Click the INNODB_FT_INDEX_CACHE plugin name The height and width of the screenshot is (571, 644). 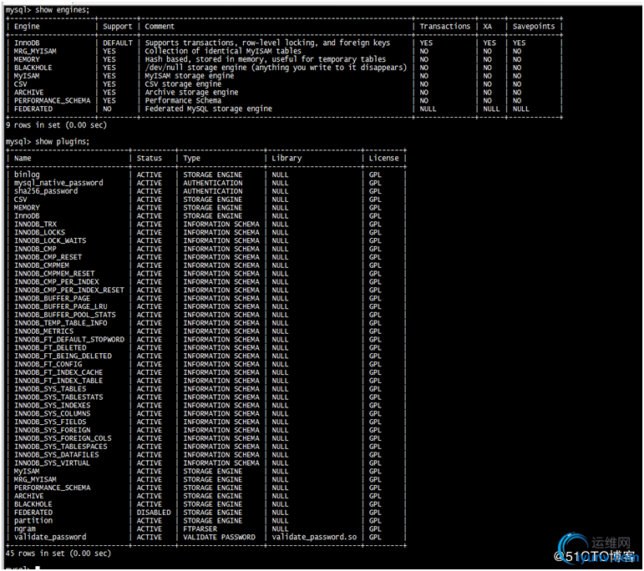pyautogui.click(x=58, y=372)
